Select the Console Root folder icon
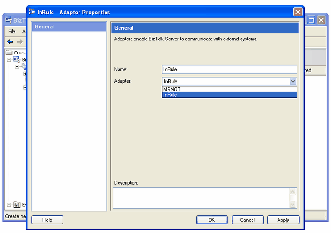 (9, 52)
